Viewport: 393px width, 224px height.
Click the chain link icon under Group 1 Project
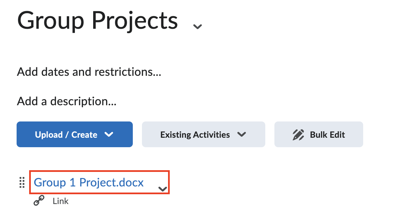(39, 201)
